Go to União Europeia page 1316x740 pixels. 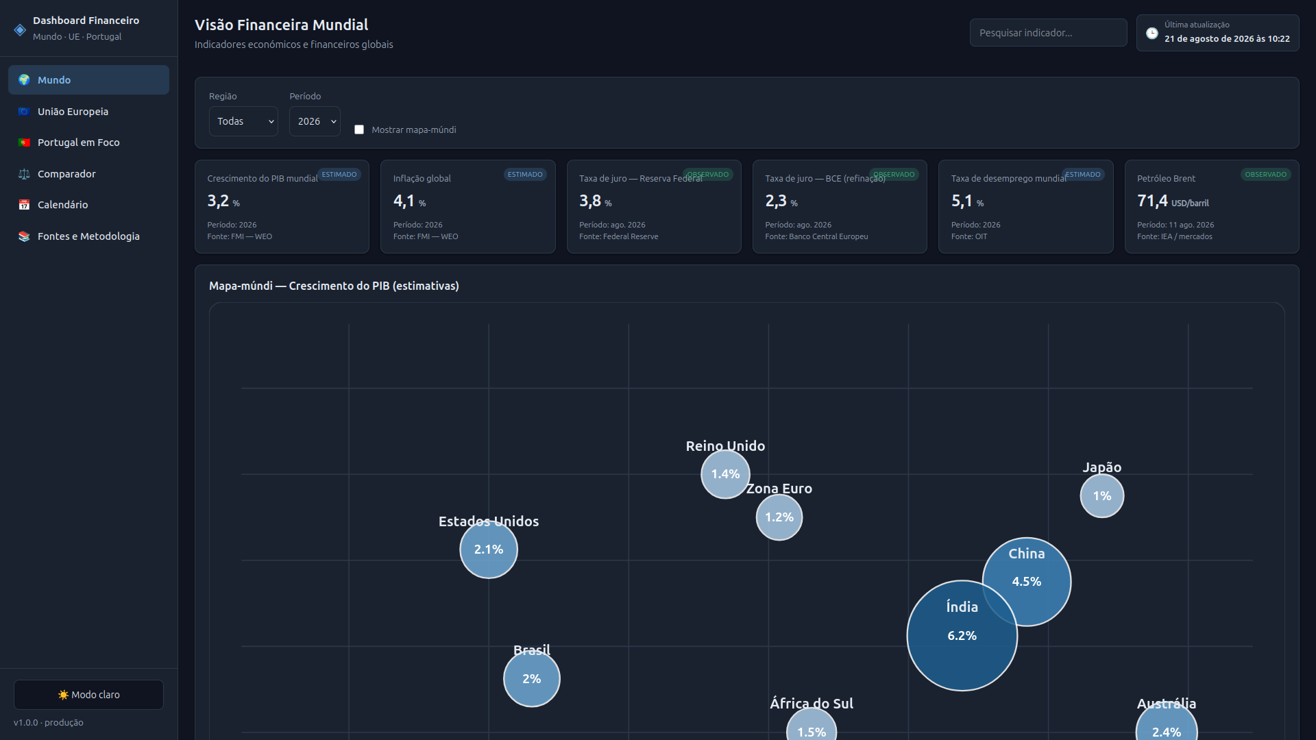[x=88, y=112]
